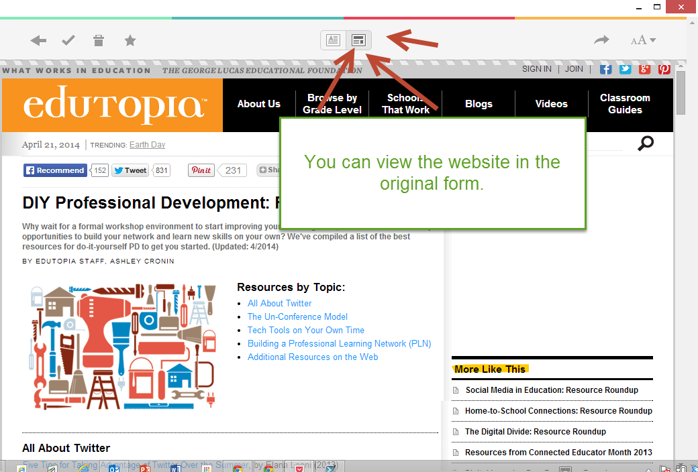Open the All About Twitter topic link
The image size is (698, 472).
[280, 304]
